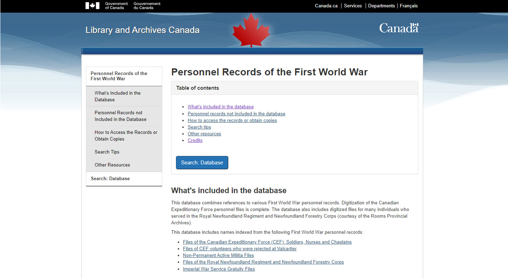Open Files of the Canadian Expeditionary Force link
This screenshot has width=508, height=279.
267,242
